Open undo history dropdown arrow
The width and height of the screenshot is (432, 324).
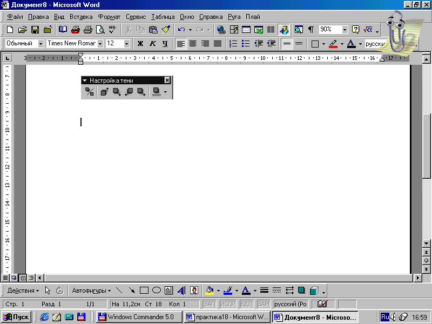pos(190,30)
